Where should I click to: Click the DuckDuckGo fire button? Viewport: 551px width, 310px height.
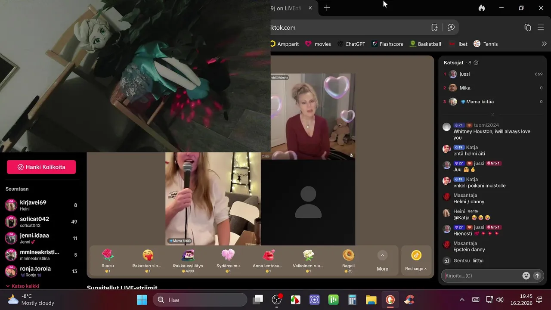point(481,8)
